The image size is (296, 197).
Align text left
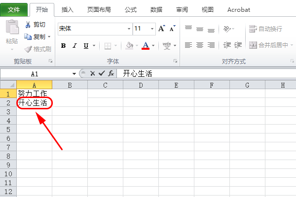[188, 45]
